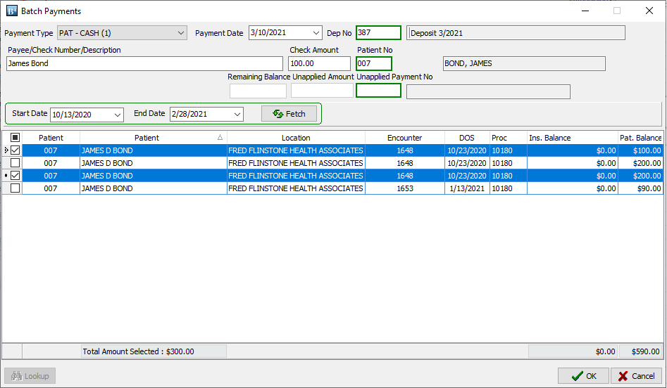
Task: Expand the Start Date picker
Action: click(x=118, y=115)
